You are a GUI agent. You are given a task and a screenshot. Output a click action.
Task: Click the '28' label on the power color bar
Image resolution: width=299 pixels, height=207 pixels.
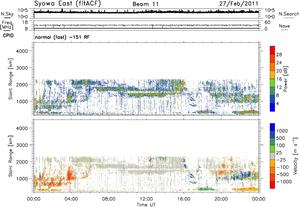point(279,55)
